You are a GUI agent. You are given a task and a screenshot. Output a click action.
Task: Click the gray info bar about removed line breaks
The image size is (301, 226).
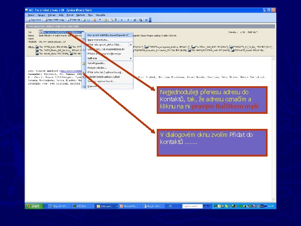point(150,26)
